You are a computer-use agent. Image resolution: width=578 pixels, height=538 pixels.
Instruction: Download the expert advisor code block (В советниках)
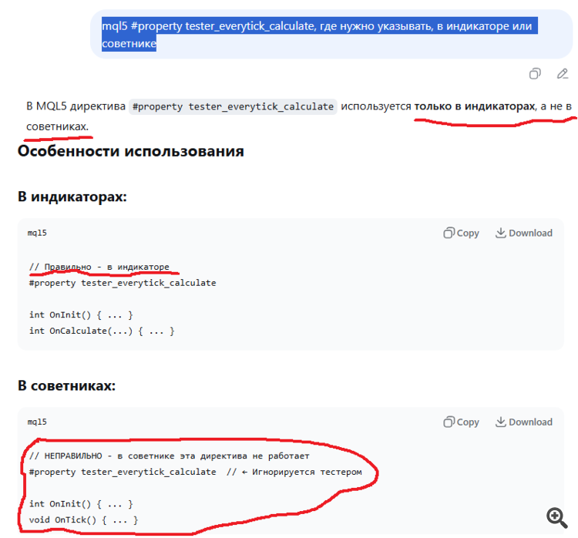pyautogui.click(x=523, y=422)
